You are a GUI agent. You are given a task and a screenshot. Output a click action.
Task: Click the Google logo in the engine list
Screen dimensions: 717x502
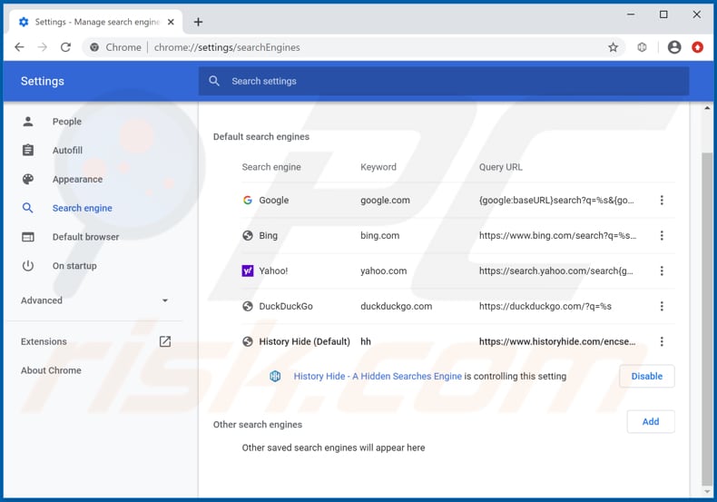(x=248, y=201)
